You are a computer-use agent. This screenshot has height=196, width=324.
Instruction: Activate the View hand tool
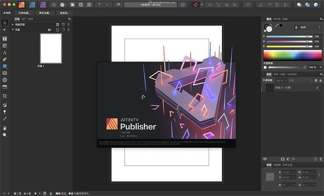point(5,128)
